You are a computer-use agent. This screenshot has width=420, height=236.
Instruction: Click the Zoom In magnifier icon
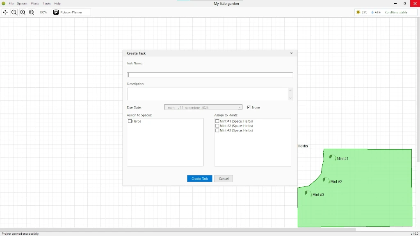pyautogui.click(x=23, y=12)
